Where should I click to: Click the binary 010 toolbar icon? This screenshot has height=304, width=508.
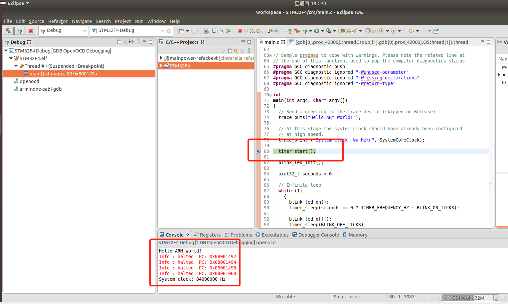coord(206,31)
